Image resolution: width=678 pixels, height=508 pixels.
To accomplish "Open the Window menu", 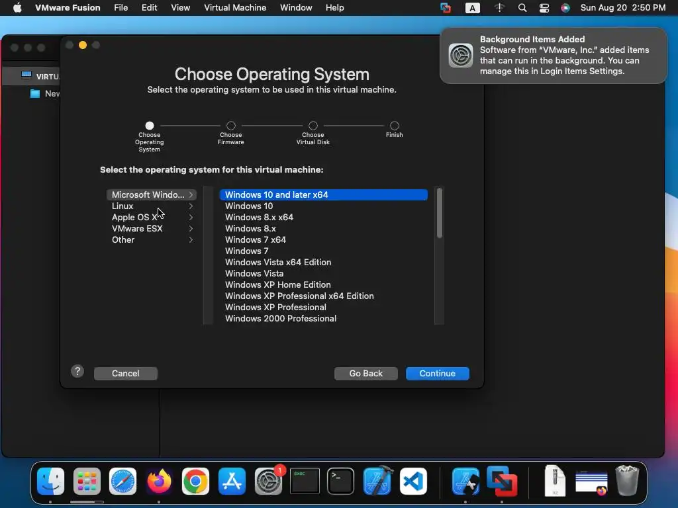I will click(296, 8).
